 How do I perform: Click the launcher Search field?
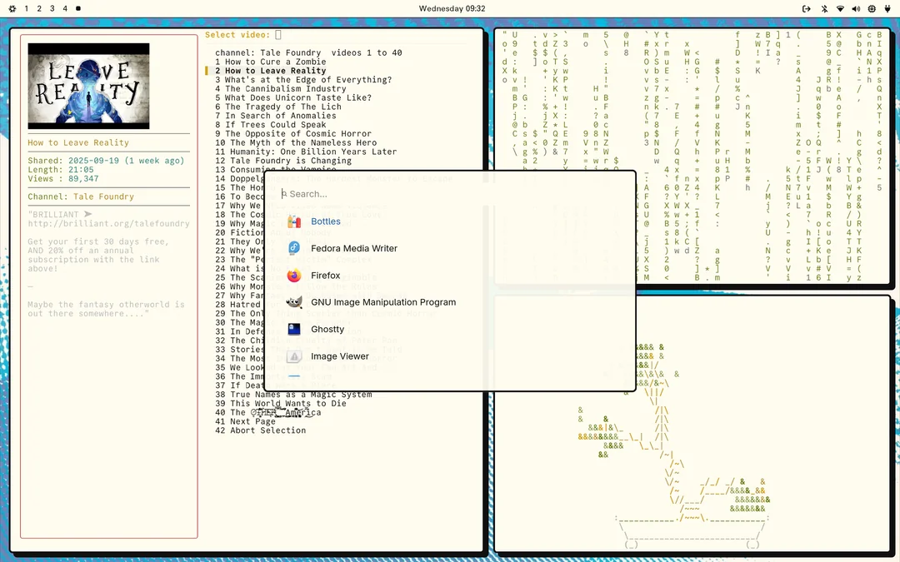(x=450, y=194)
